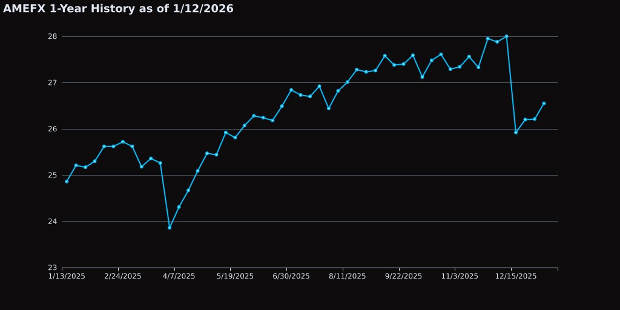
Task: Click the lowest data point near 4/7/2025
Action: pos(170,228)
